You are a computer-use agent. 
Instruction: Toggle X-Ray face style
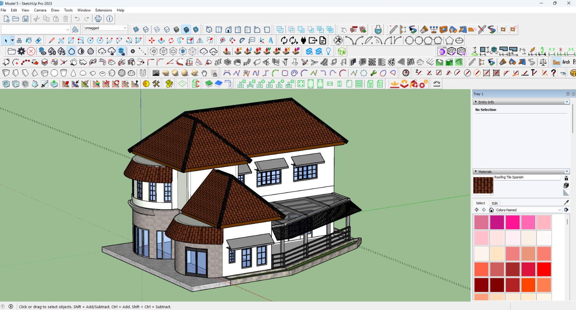point(136,30)
